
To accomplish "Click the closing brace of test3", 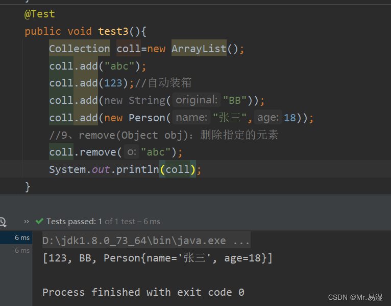I will [x=28, y=187].
